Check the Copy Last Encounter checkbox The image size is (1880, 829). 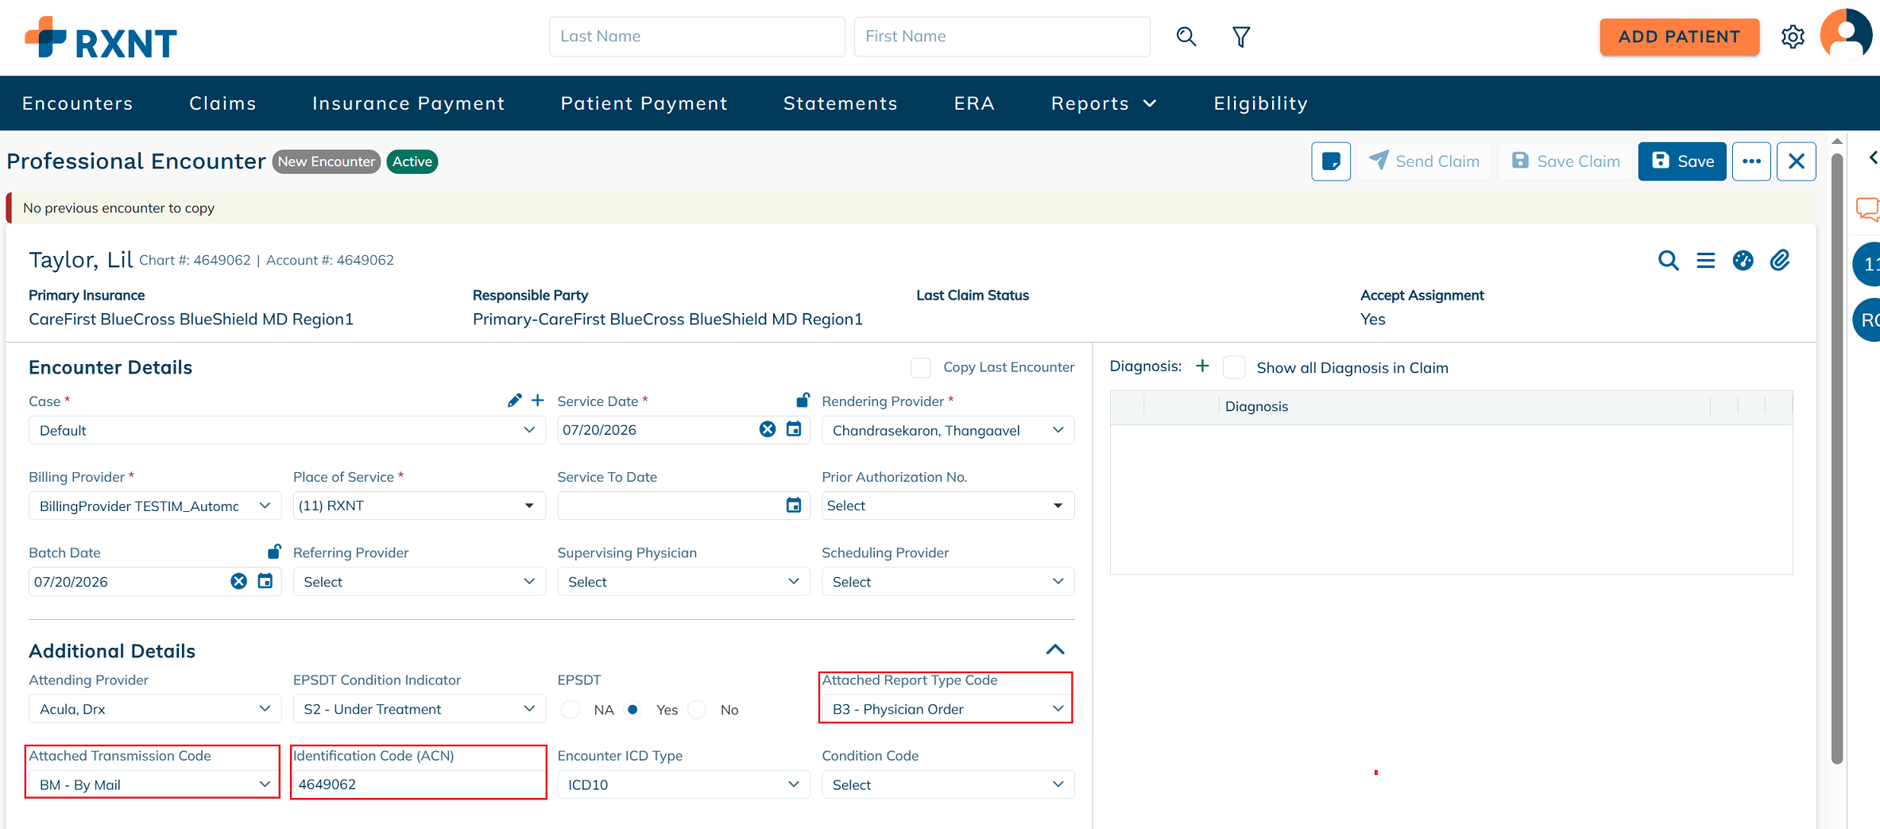[x=920, y=367]
